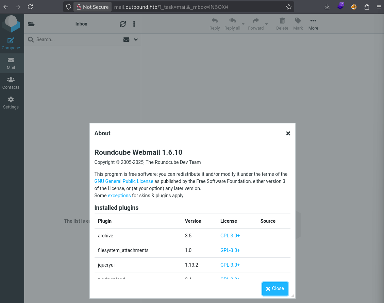
Task: Bookmark this page with star icon
Action: point(289,7)
